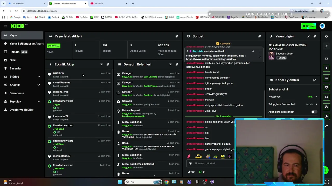
Task: Open the Windows Start menu
Action: (120, 182)
